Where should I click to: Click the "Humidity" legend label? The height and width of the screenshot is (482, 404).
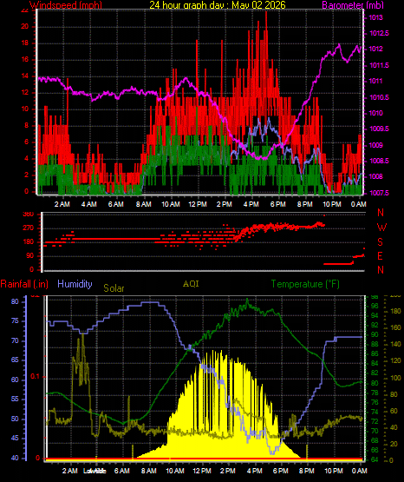click(x=75, y=284)
